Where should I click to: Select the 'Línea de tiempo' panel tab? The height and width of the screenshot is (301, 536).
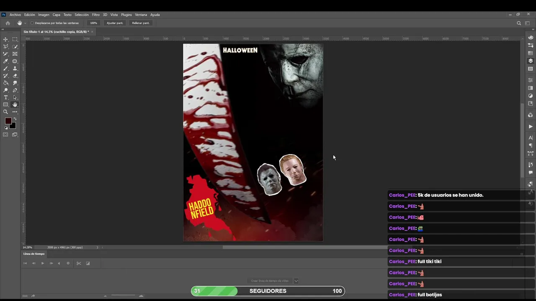click(34, 254)
